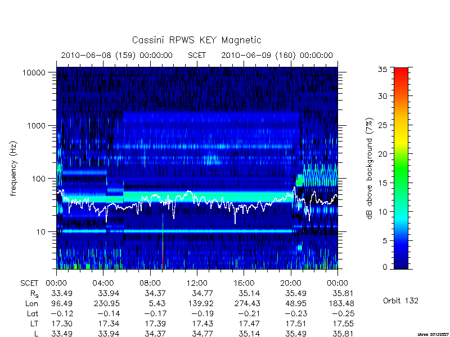
Task: Select the 12:00 time tick label
Action: (x=197, y=284)
